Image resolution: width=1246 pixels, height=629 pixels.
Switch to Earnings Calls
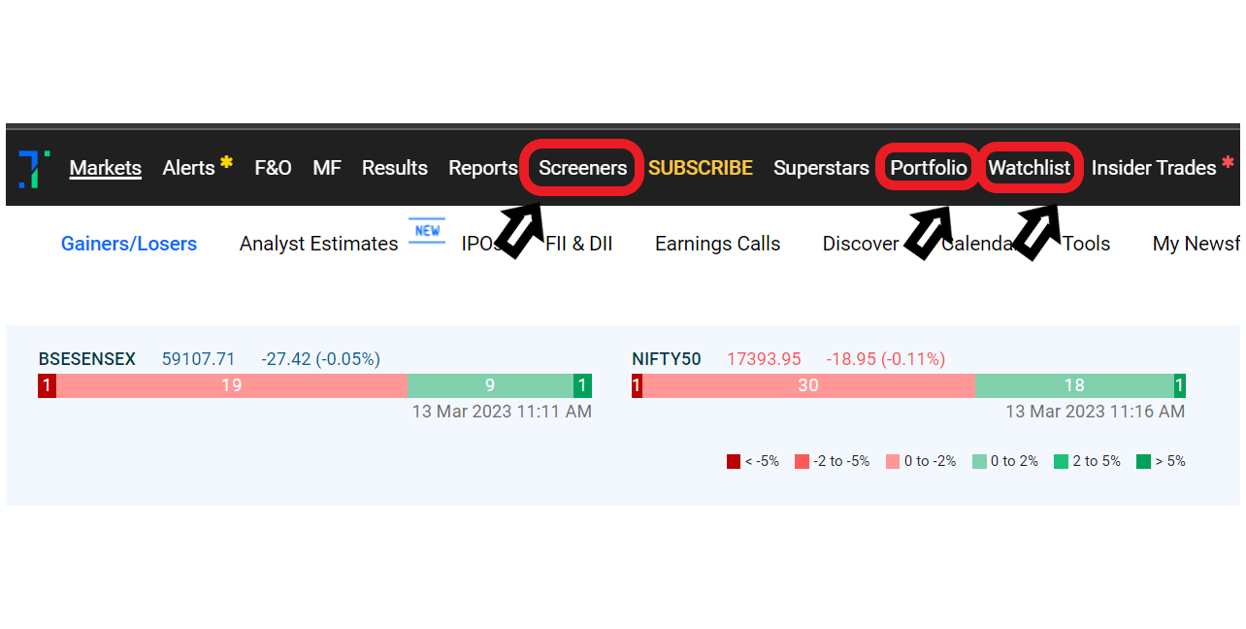click(x=718, y=244)
